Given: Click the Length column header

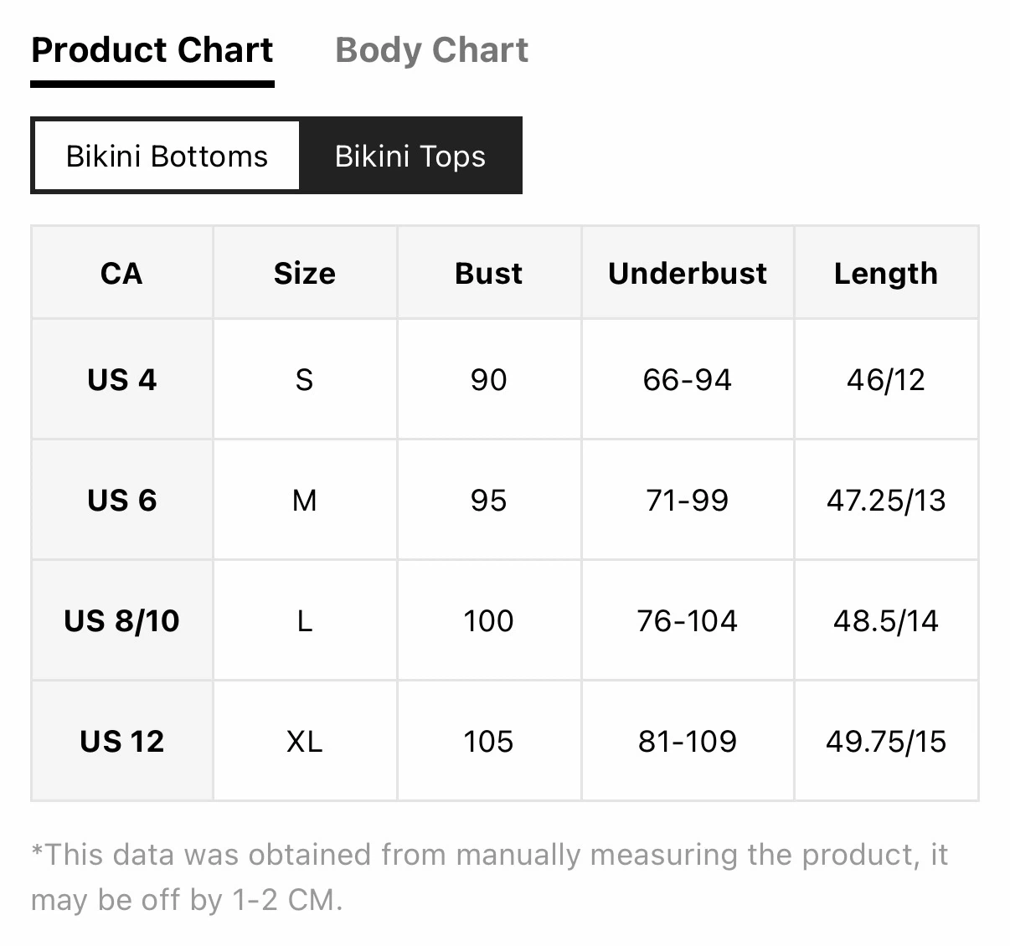Looking at the screenshot, I should point(886,273).
